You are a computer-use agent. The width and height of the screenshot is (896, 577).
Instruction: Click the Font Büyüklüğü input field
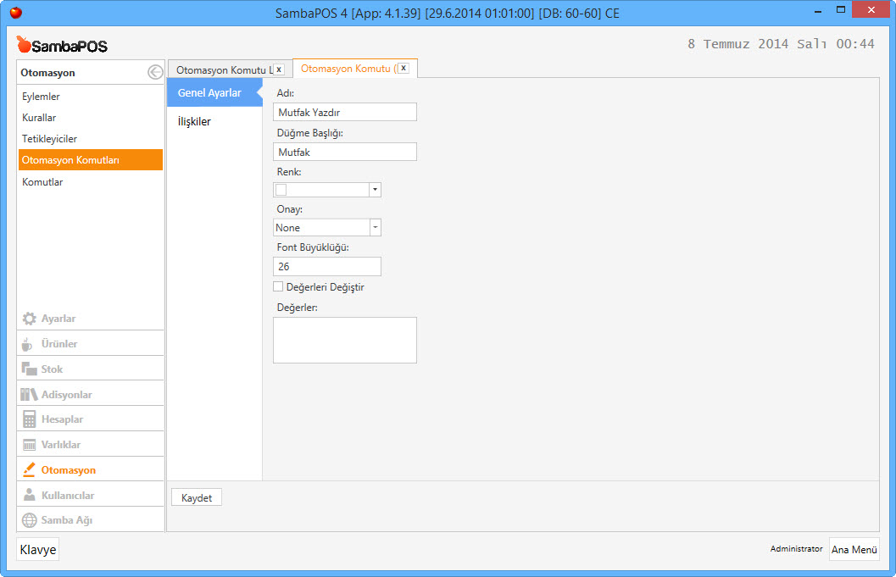click(327, 266)
